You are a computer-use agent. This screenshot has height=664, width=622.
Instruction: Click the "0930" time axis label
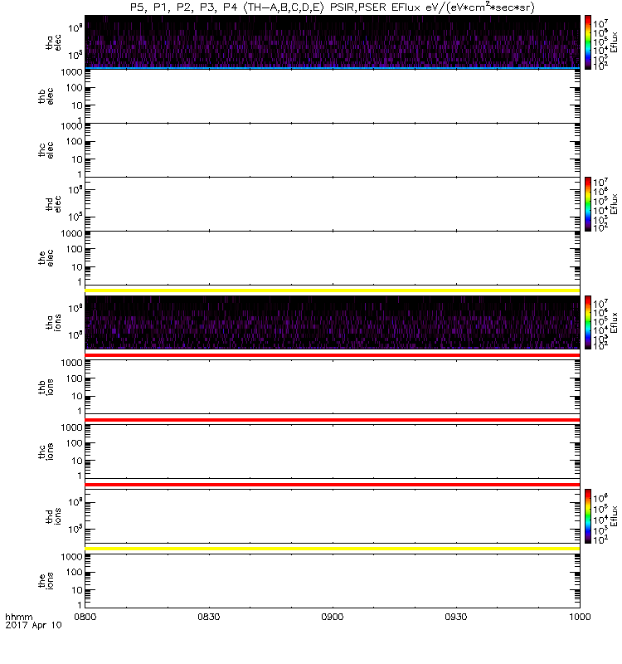point(455,617)
